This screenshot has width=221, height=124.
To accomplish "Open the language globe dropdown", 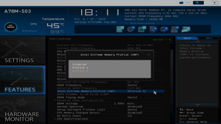I will (198, 3).
